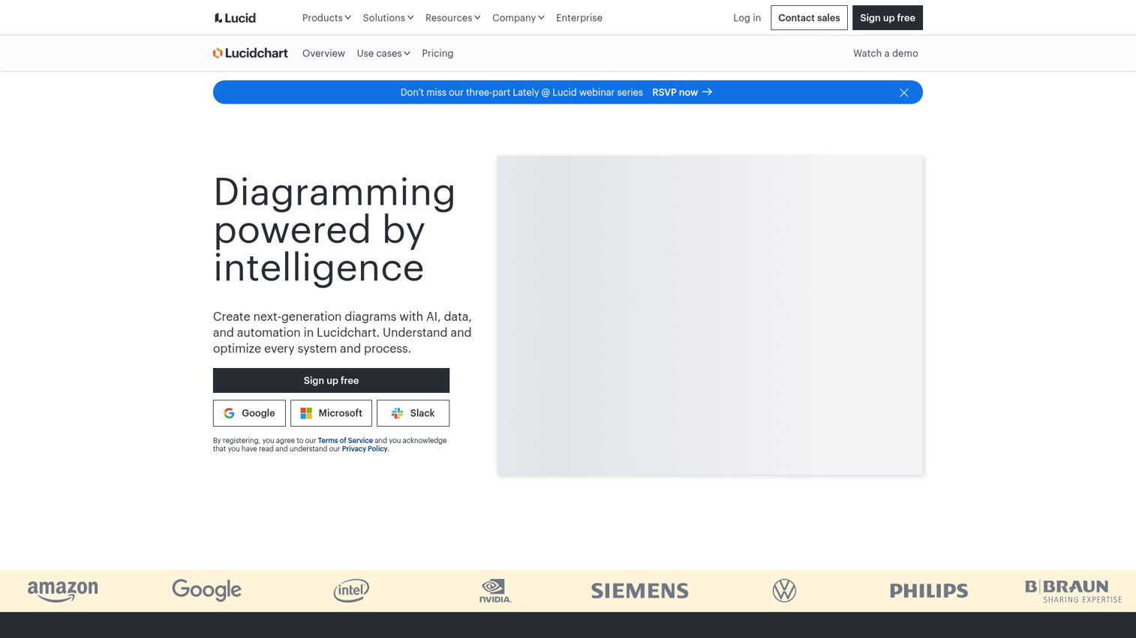Sign up with Slack button
1136x638 pixels.
click(x=413, y=413)
